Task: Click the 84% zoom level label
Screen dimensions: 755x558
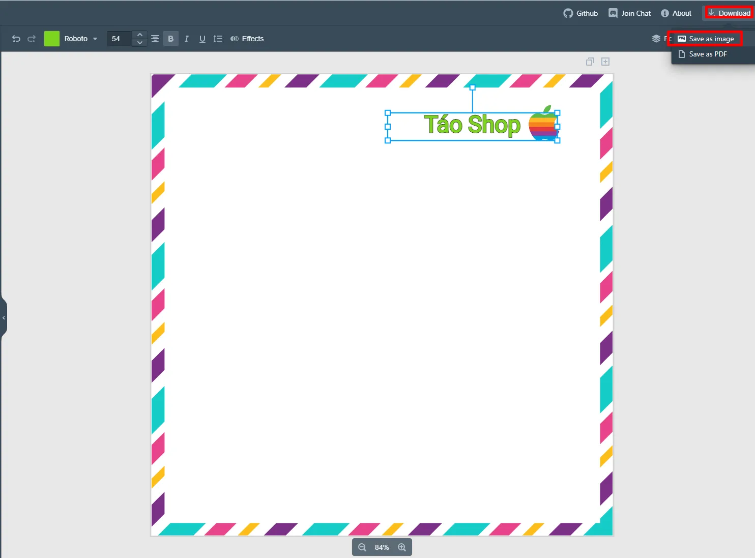Action: [382, 547]
